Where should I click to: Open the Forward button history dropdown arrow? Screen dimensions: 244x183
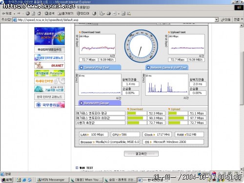tap(23, 14)
